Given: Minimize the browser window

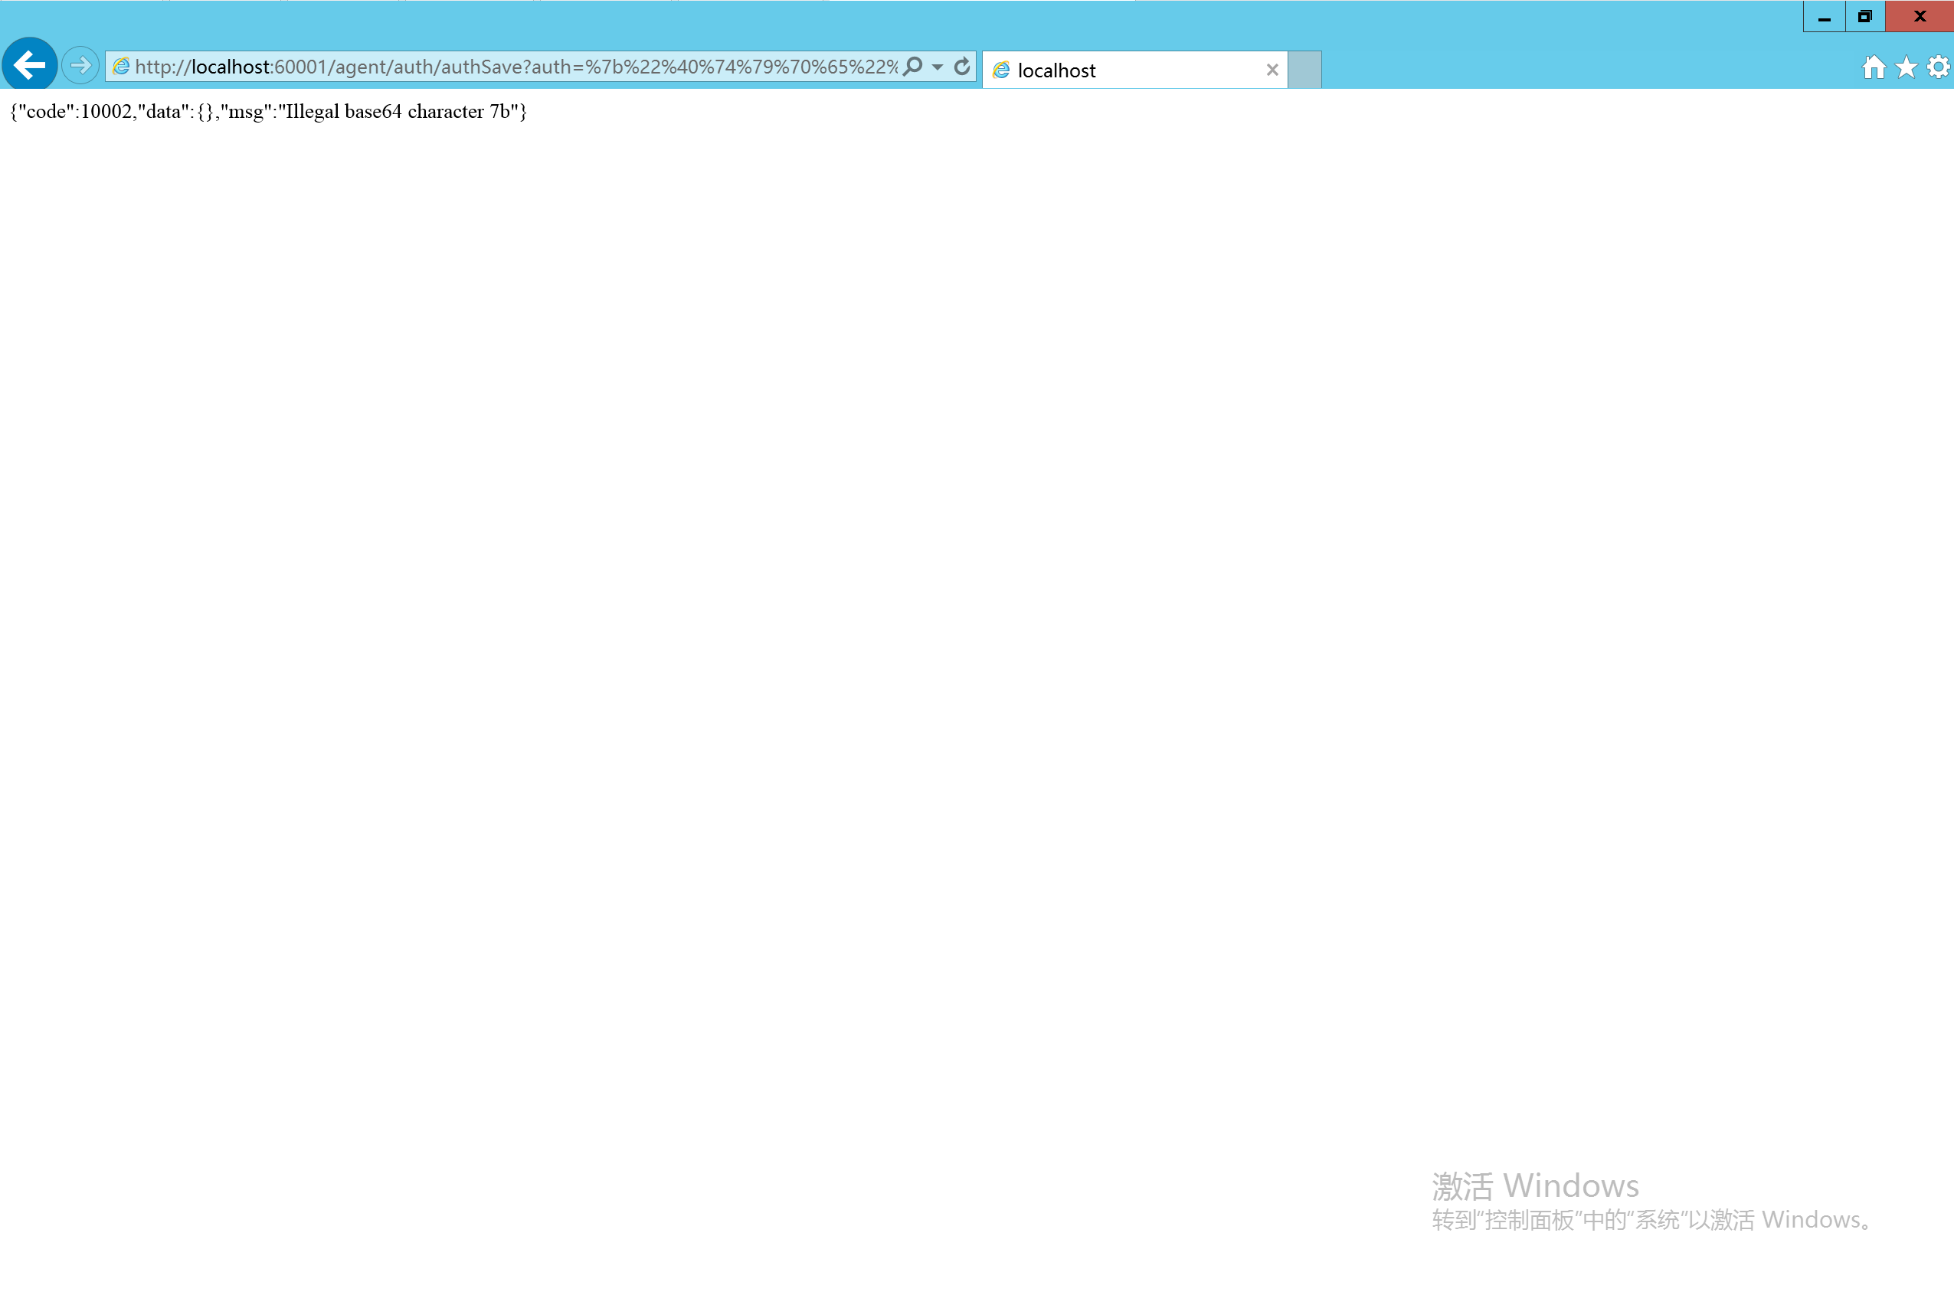Looking at the screenshot, I should tap(1825, 17).
